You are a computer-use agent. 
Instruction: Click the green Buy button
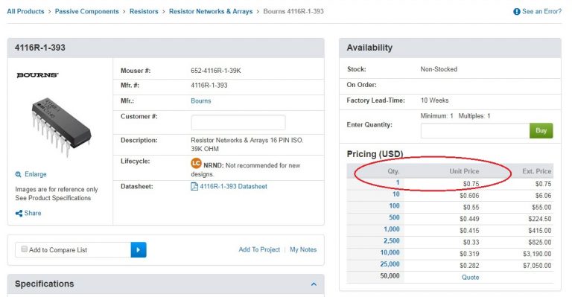pyautogui.click(x=541, y=130)
